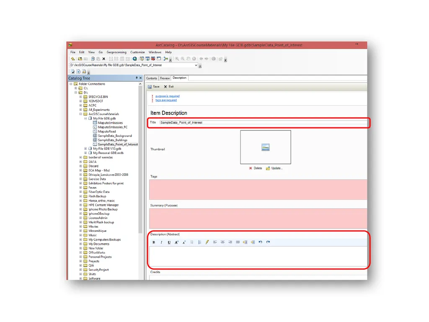429x322 pixels.
Task: Toggle italic in the Description editor
Action: 161,242
